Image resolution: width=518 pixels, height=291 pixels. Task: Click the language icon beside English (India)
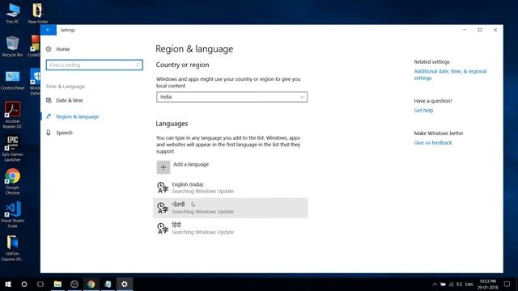(x=163, y=188)
